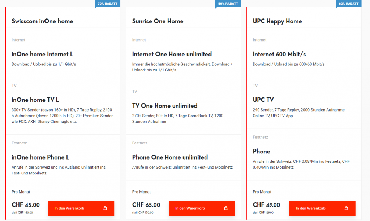370x221 pixels.
Task: Click the 70% Rabatt badge
Action: (x=108, y=4)
